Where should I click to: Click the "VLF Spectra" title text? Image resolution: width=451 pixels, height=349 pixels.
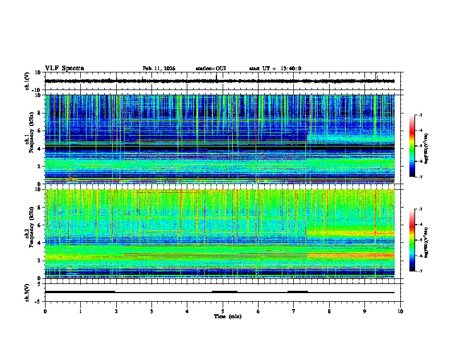64,68
